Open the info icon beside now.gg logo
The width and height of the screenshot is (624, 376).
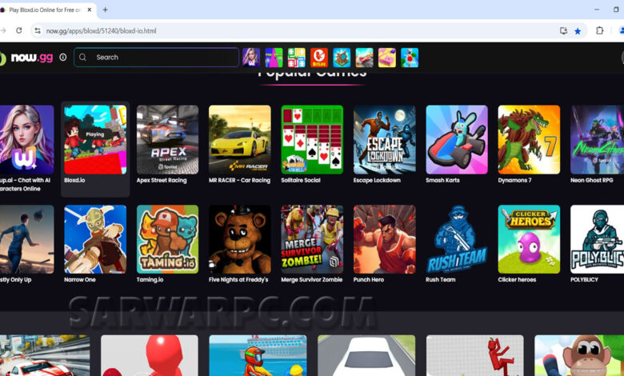tap(63, 58)
